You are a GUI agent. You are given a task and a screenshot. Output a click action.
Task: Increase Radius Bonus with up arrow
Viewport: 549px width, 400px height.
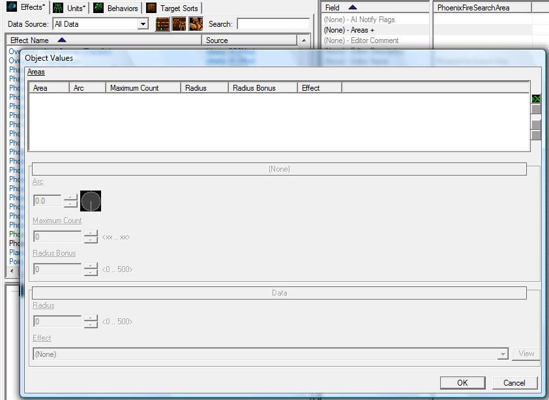(x=91, y=266)
